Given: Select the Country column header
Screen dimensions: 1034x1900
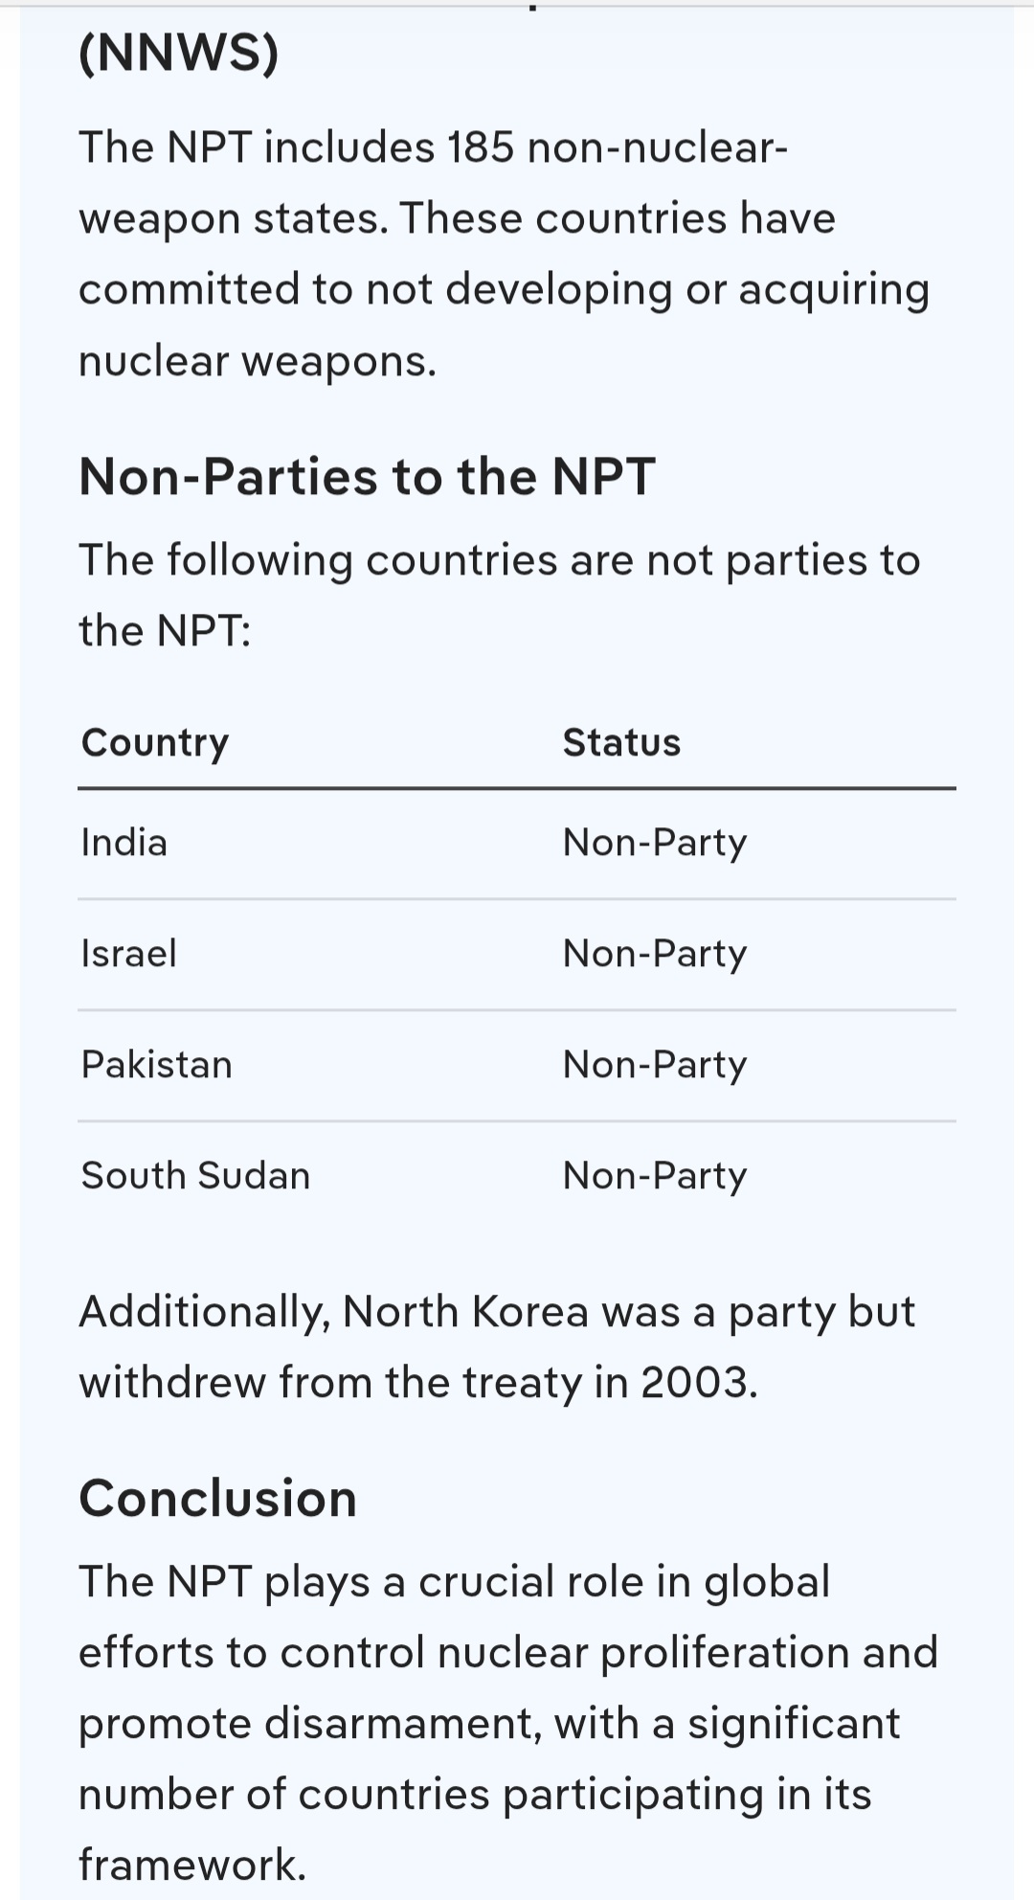Looking at the screenshot, I should (155, 743).
